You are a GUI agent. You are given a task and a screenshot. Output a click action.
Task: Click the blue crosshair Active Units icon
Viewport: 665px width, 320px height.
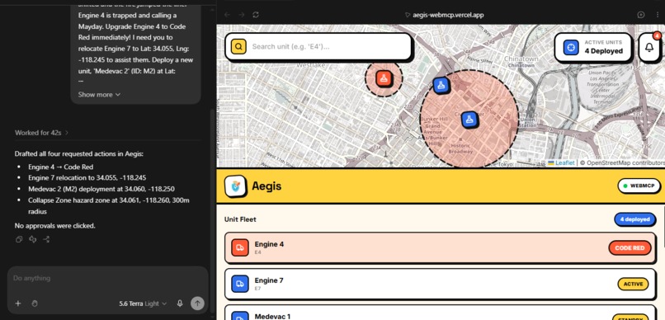(x=571, y=48)
